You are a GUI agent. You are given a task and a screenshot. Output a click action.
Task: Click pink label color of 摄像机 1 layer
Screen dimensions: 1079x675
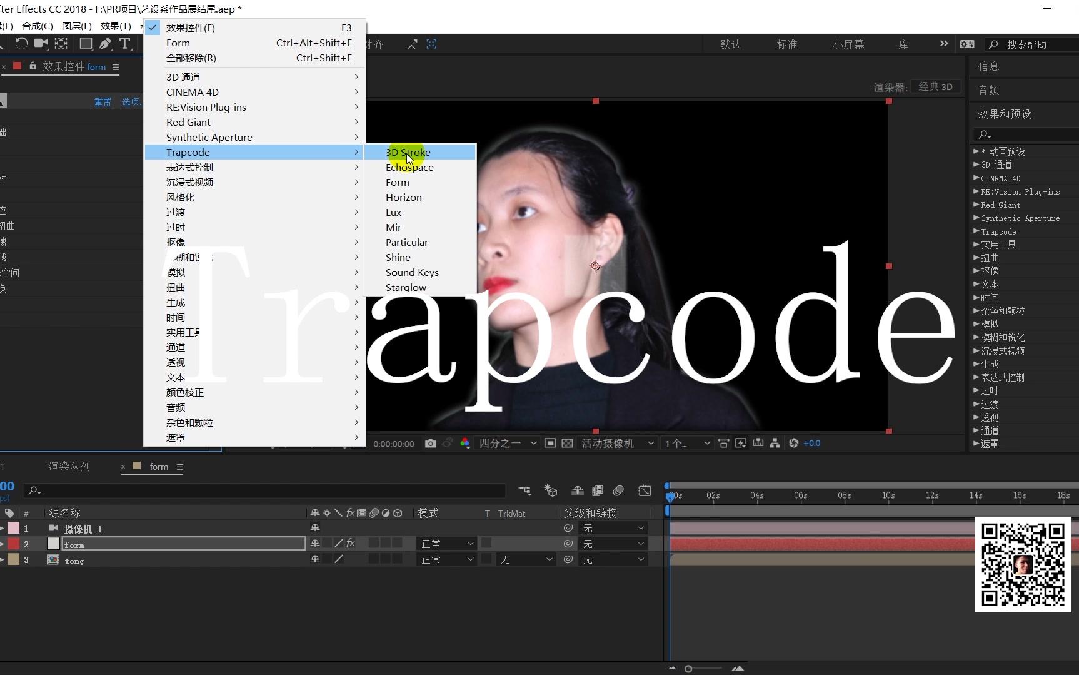[13, 528]
